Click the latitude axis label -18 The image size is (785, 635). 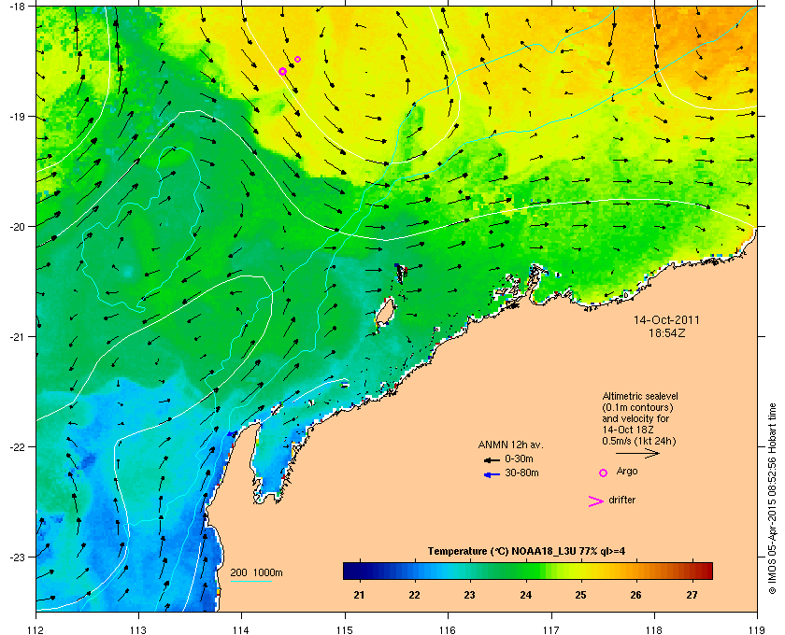pos(18,6)
